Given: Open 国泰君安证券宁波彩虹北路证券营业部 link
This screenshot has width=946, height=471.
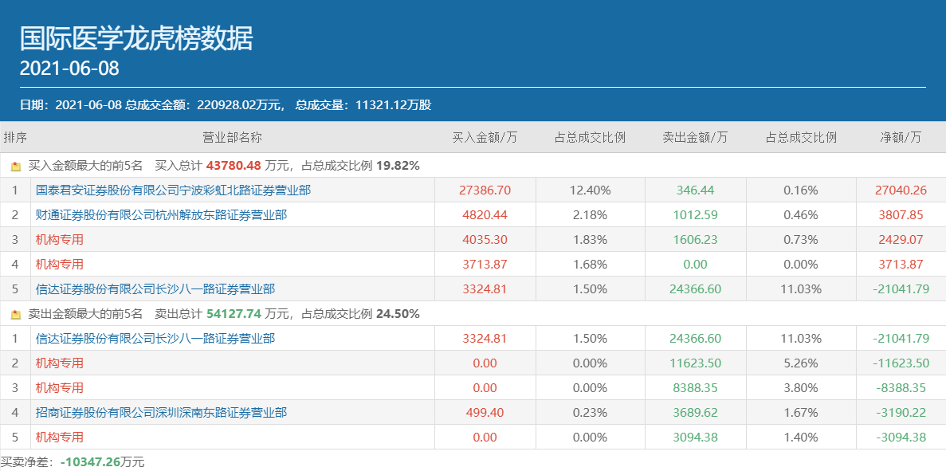Looking at the screenshot, I should (x=173, y=190).
